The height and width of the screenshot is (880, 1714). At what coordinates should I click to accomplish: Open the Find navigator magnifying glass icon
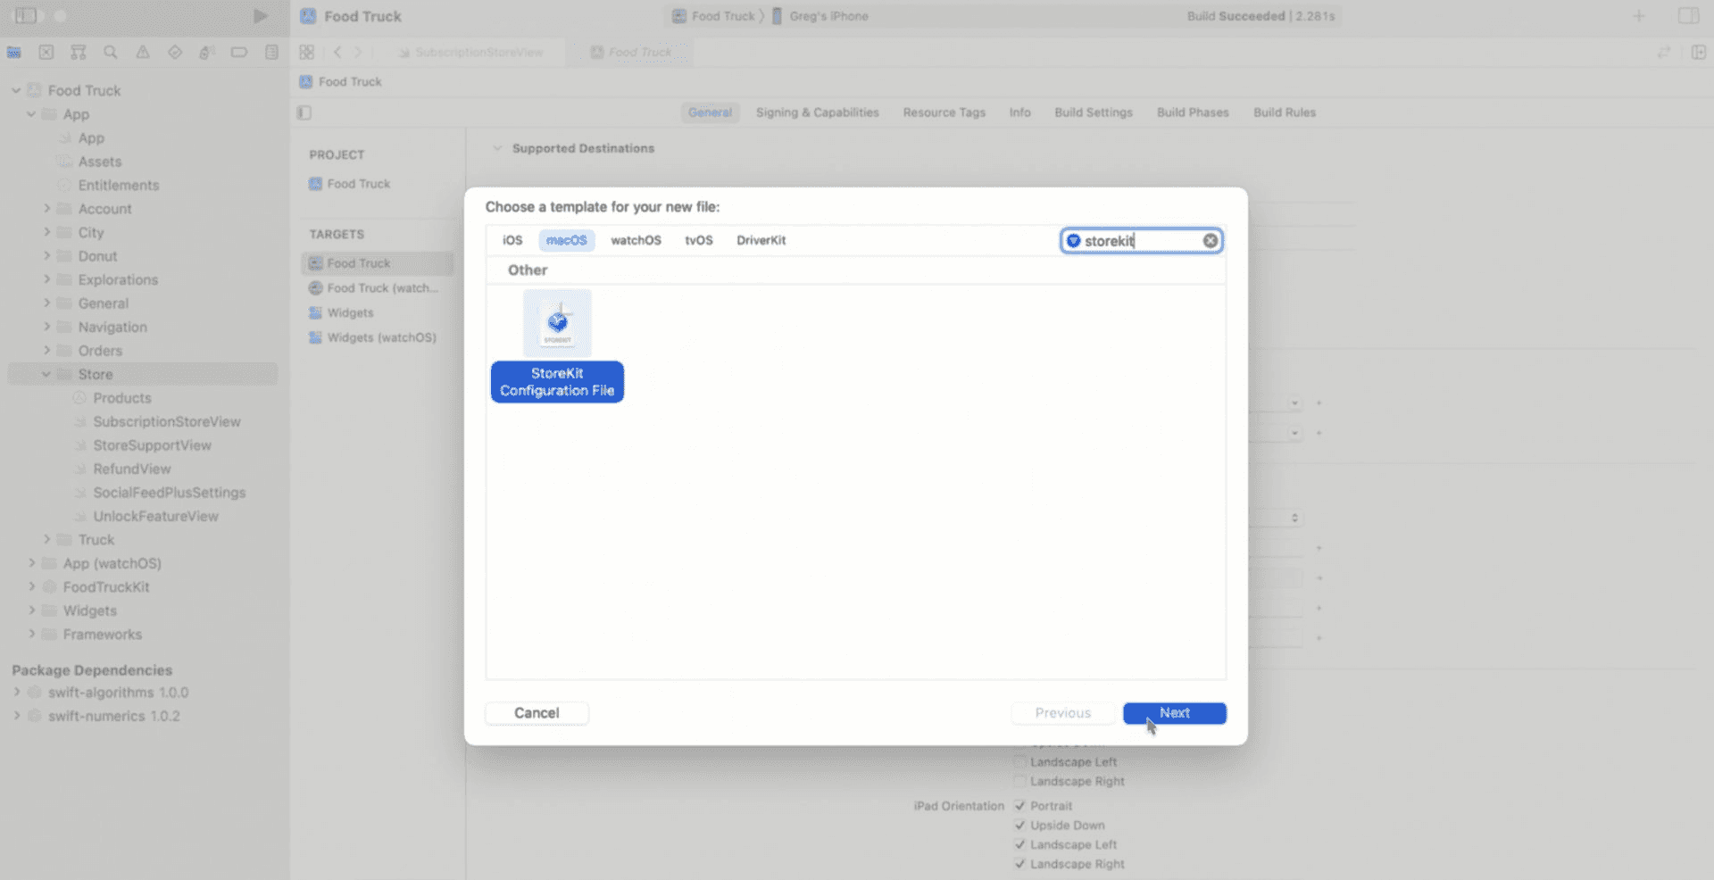[111, 53]
